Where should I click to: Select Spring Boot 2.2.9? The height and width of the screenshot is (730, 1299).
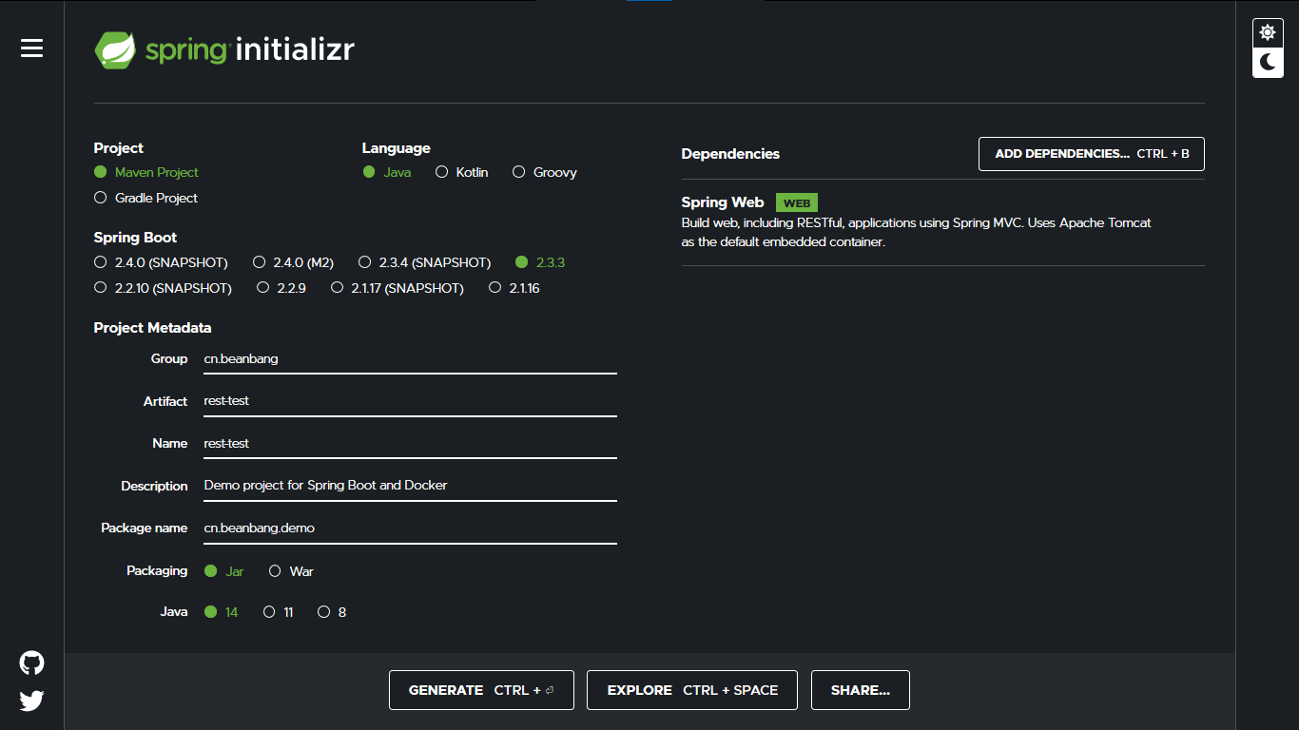[x=281, y=288]
